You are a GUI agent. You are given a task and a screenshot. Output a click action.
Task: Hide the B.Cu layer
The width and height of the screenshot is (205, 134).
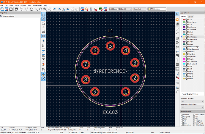(187, 25)
